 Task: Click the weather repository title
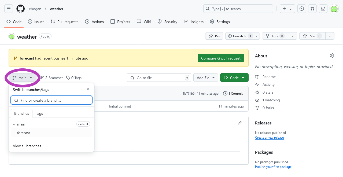pyautogui.click(x=27, y=37)
